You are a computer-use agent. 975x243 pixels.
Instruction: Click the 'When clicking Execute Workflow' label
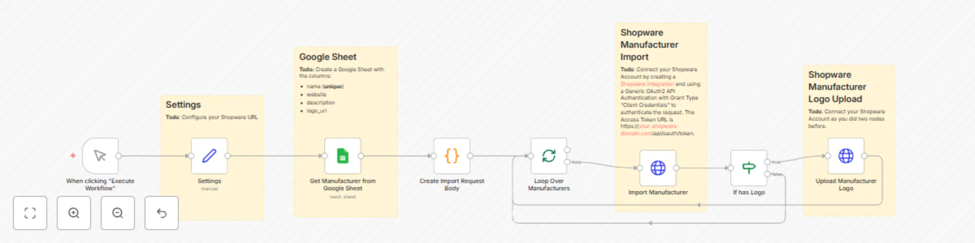[100, 184]
